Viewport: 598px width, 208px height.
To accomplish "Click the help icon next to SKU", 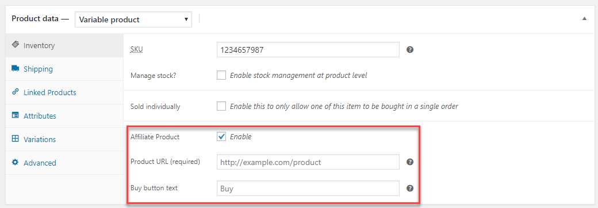I will click(x=410, y=49).
